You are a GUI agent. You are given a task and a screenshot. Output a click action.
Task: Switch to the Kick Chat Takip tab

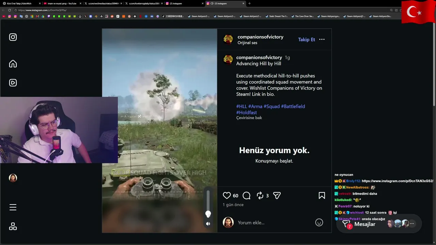(x=21, y=3)
